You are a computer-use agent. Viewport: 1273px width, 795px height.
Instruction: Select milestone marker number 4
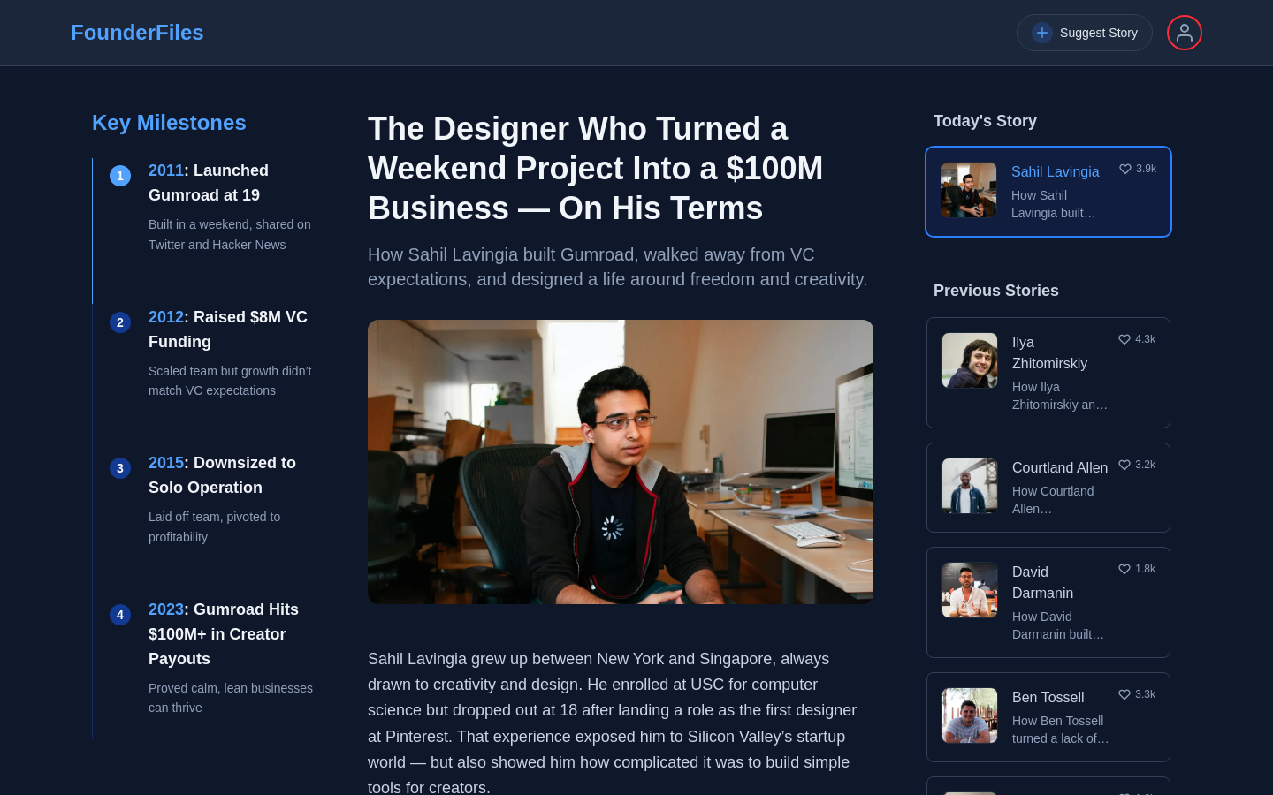(x=120, y=615)
